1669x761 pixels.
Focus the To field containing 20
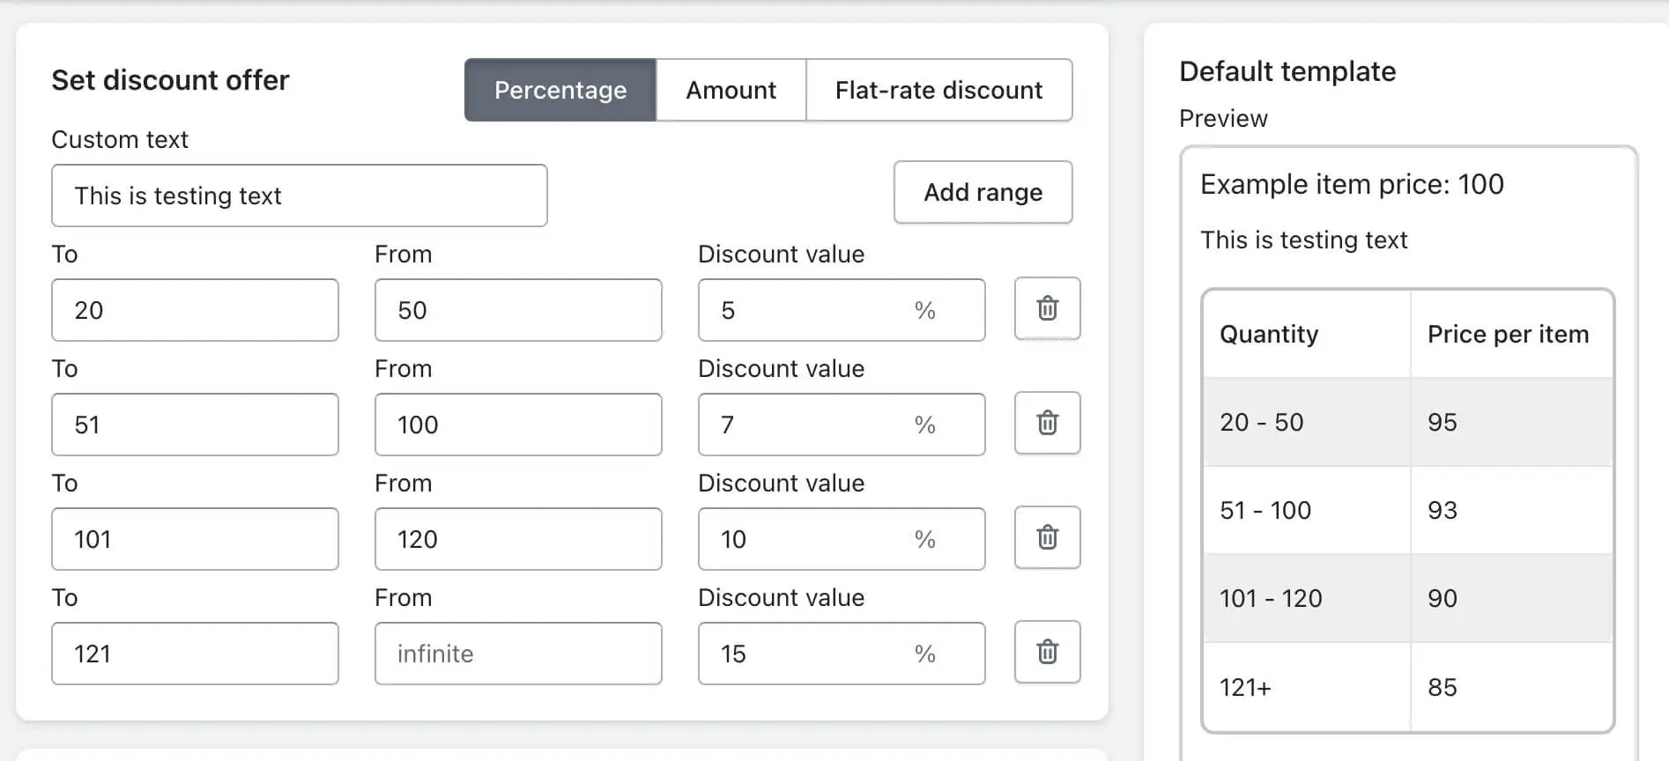[x=195, y=310]
